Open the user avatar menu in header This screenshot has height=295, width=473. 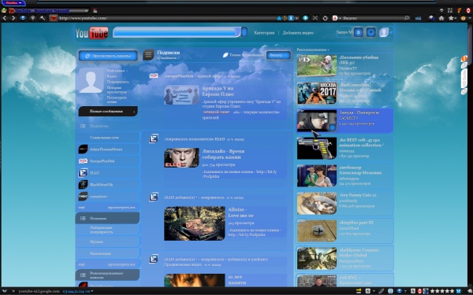pyautogui.click(x=384, y=32)
